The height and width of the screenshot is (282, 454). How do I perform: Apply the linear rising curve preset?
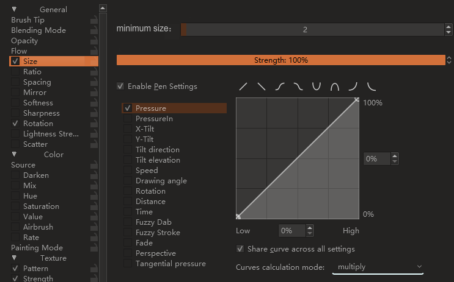[243, 86]
